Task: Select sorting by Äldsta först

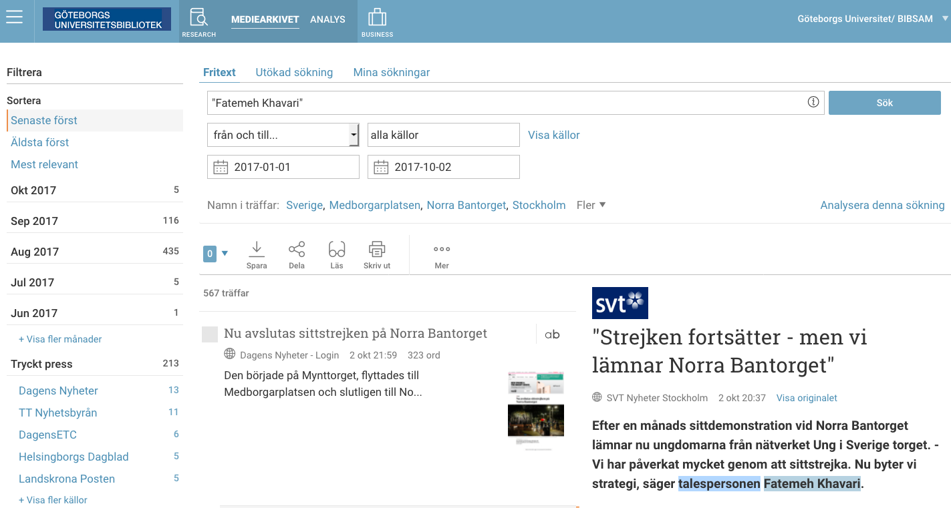Action: [39, 142]
